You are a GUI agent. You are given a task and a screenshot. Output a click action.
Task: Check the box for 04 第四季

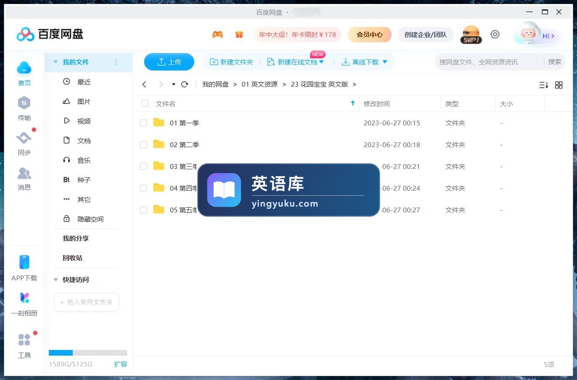(x=143, y=188)
